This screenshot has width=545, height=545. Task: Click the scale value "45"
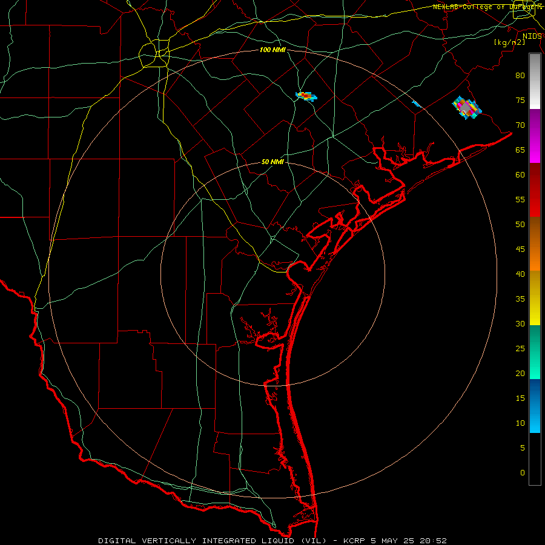(520, 249)
